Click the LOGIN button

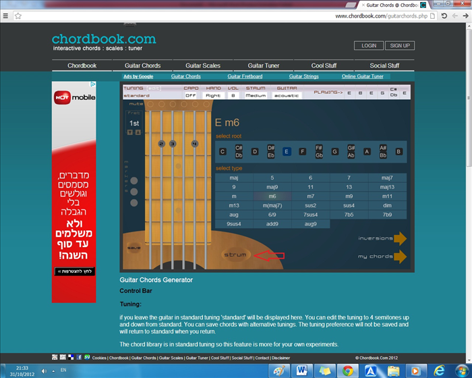[x=369, y=45]
